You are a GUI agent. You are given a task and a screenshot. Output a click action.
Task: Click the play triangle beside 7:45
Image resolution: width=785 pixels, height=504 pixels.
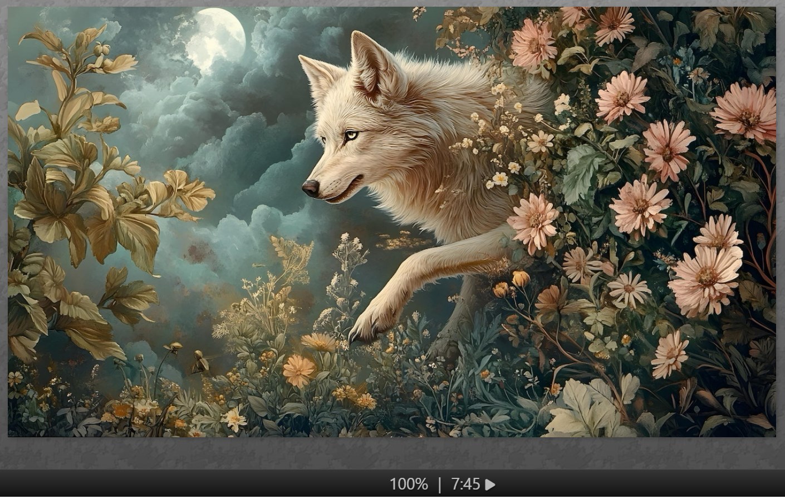point(490,485)
